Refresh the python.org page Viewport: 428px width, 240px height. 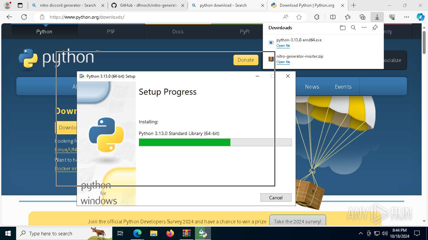click(24, 17)
